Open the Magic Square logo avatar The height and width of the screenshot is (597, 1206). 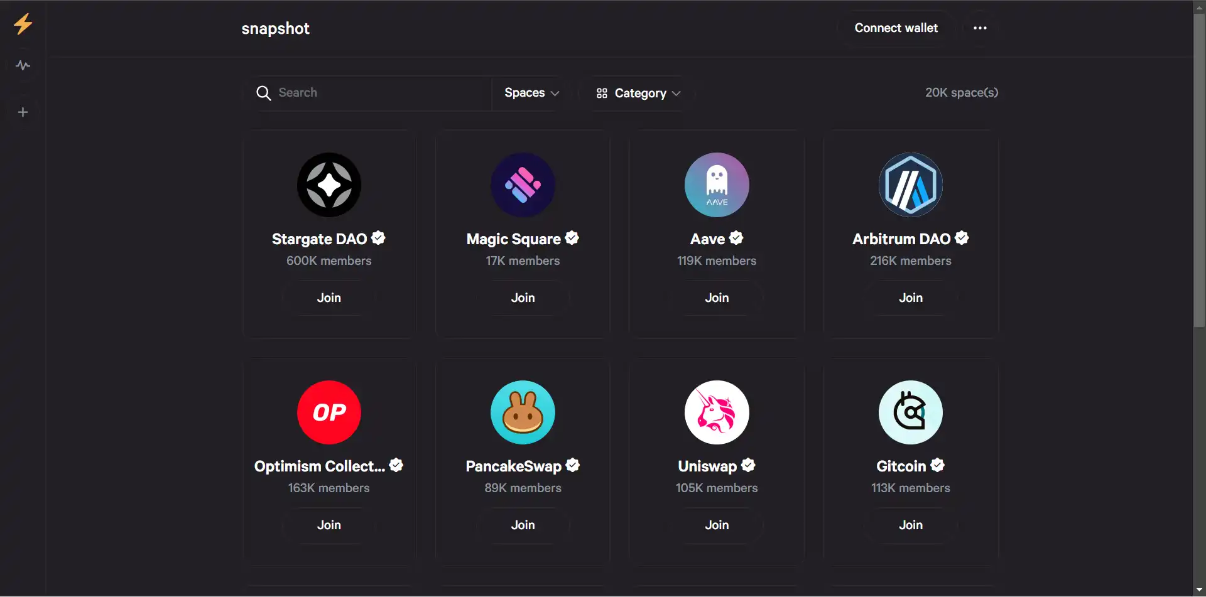click(523, 185)
